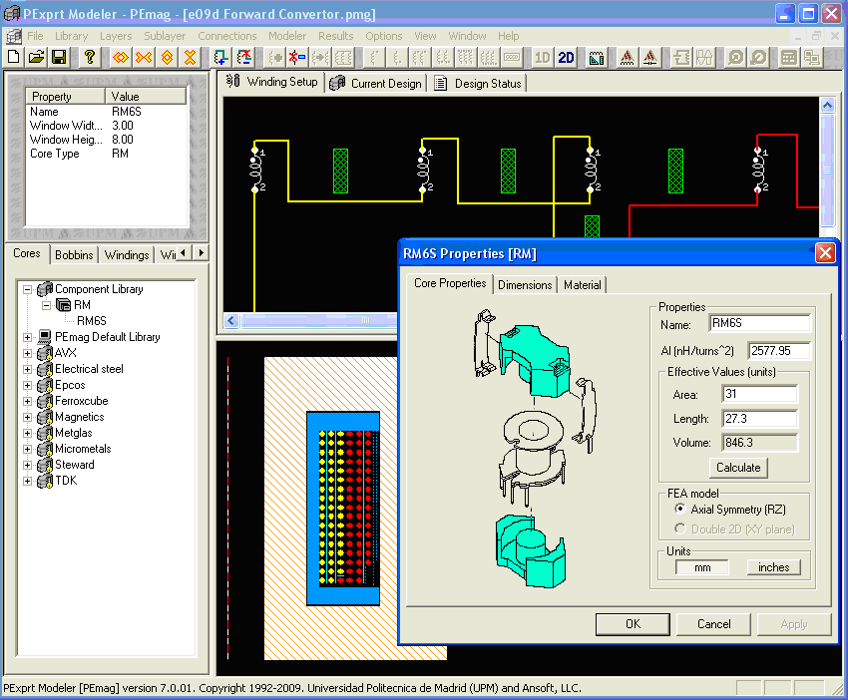Expand the TDK library node
848x700 pixels.
[x=27, y=481]
